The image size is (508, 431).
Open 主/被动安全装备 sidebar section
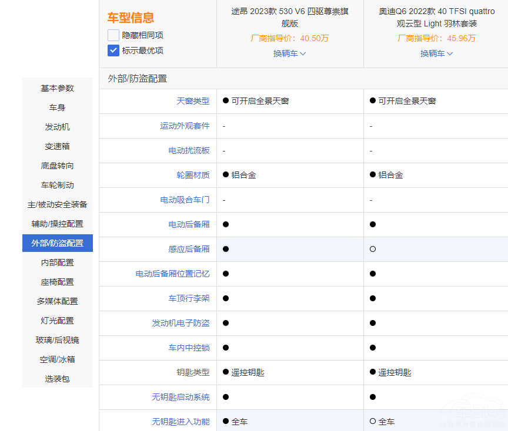[x=58, y=204]
